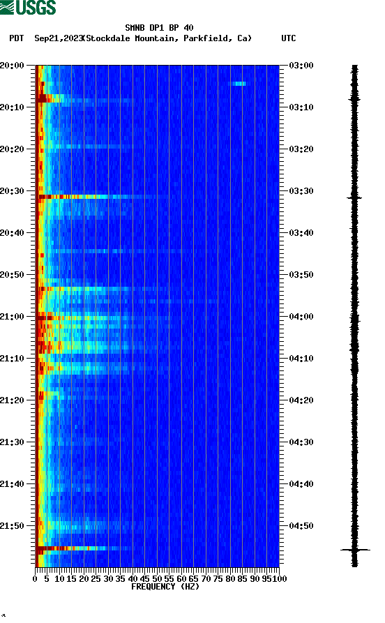
Task: Click the '50' frequency tick label
Action: [157, 579]
